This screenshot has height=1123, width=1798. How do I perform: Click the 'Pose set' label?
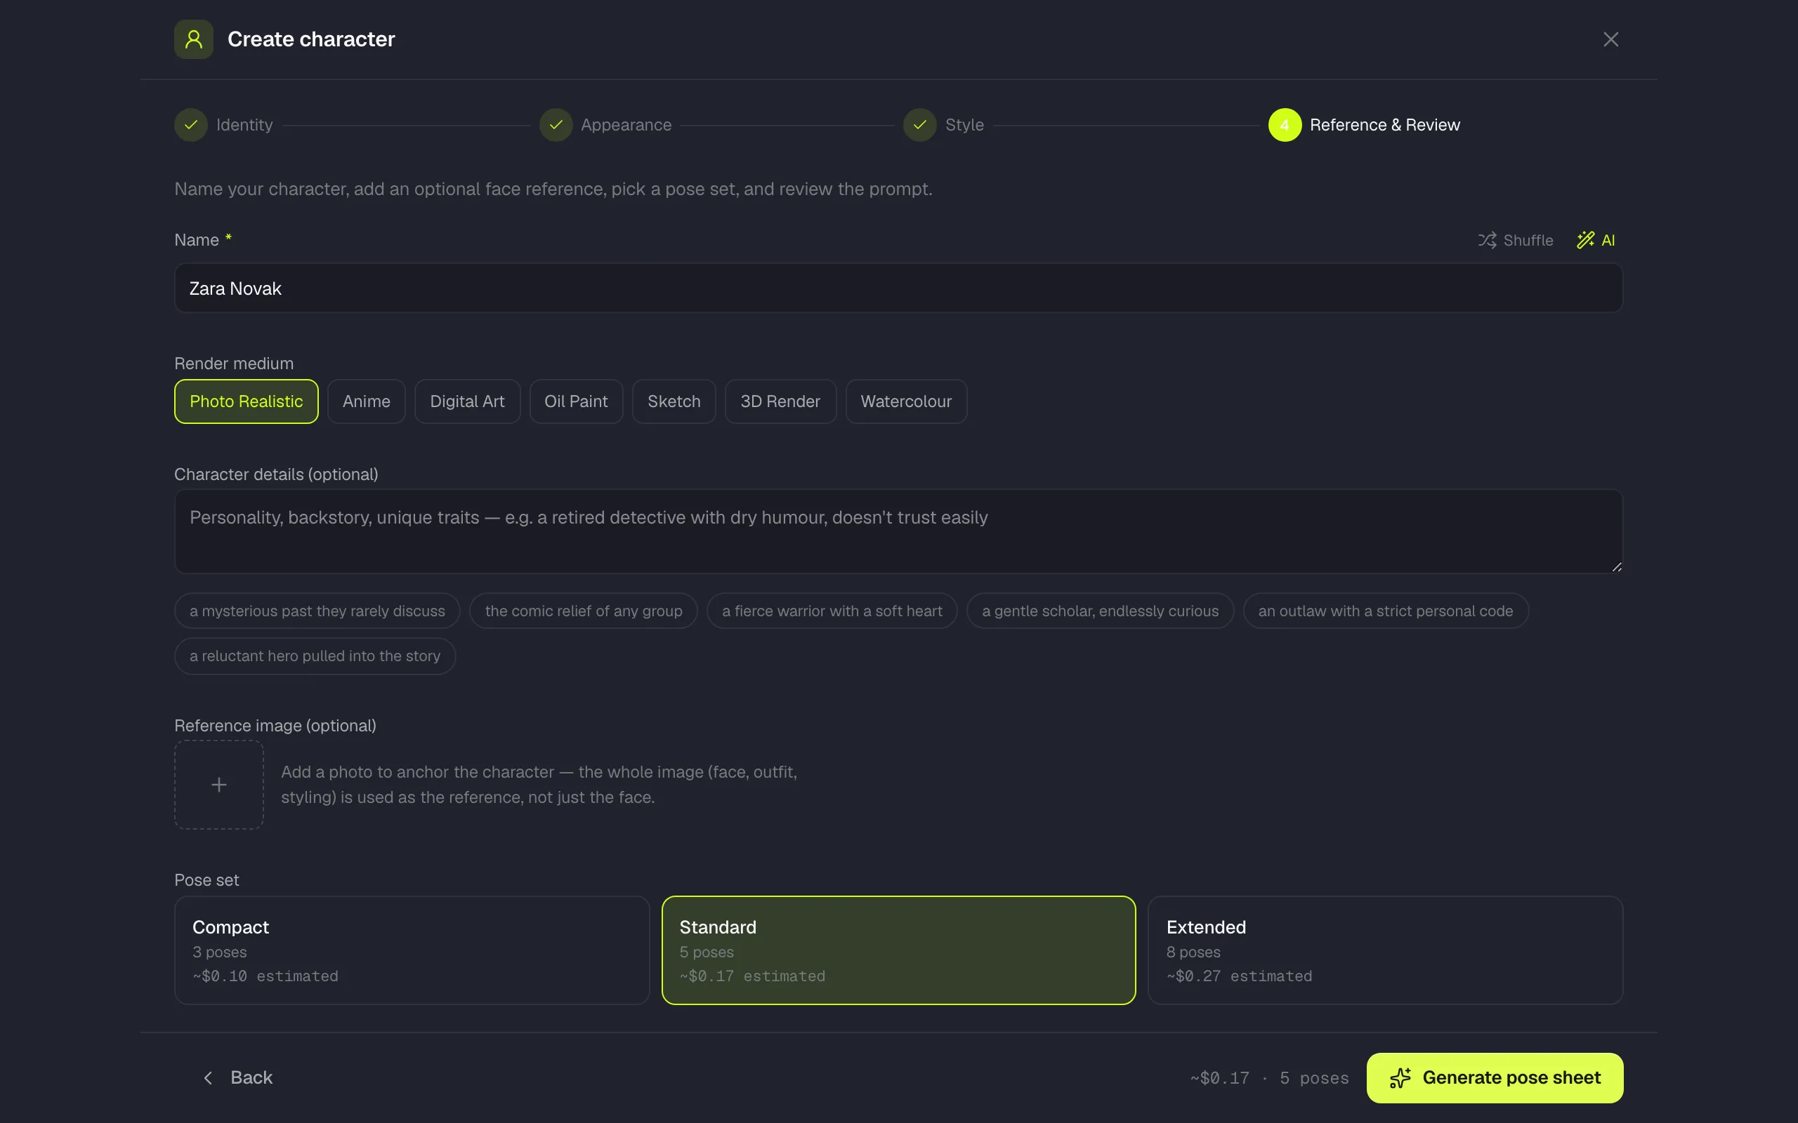(206, 880)
